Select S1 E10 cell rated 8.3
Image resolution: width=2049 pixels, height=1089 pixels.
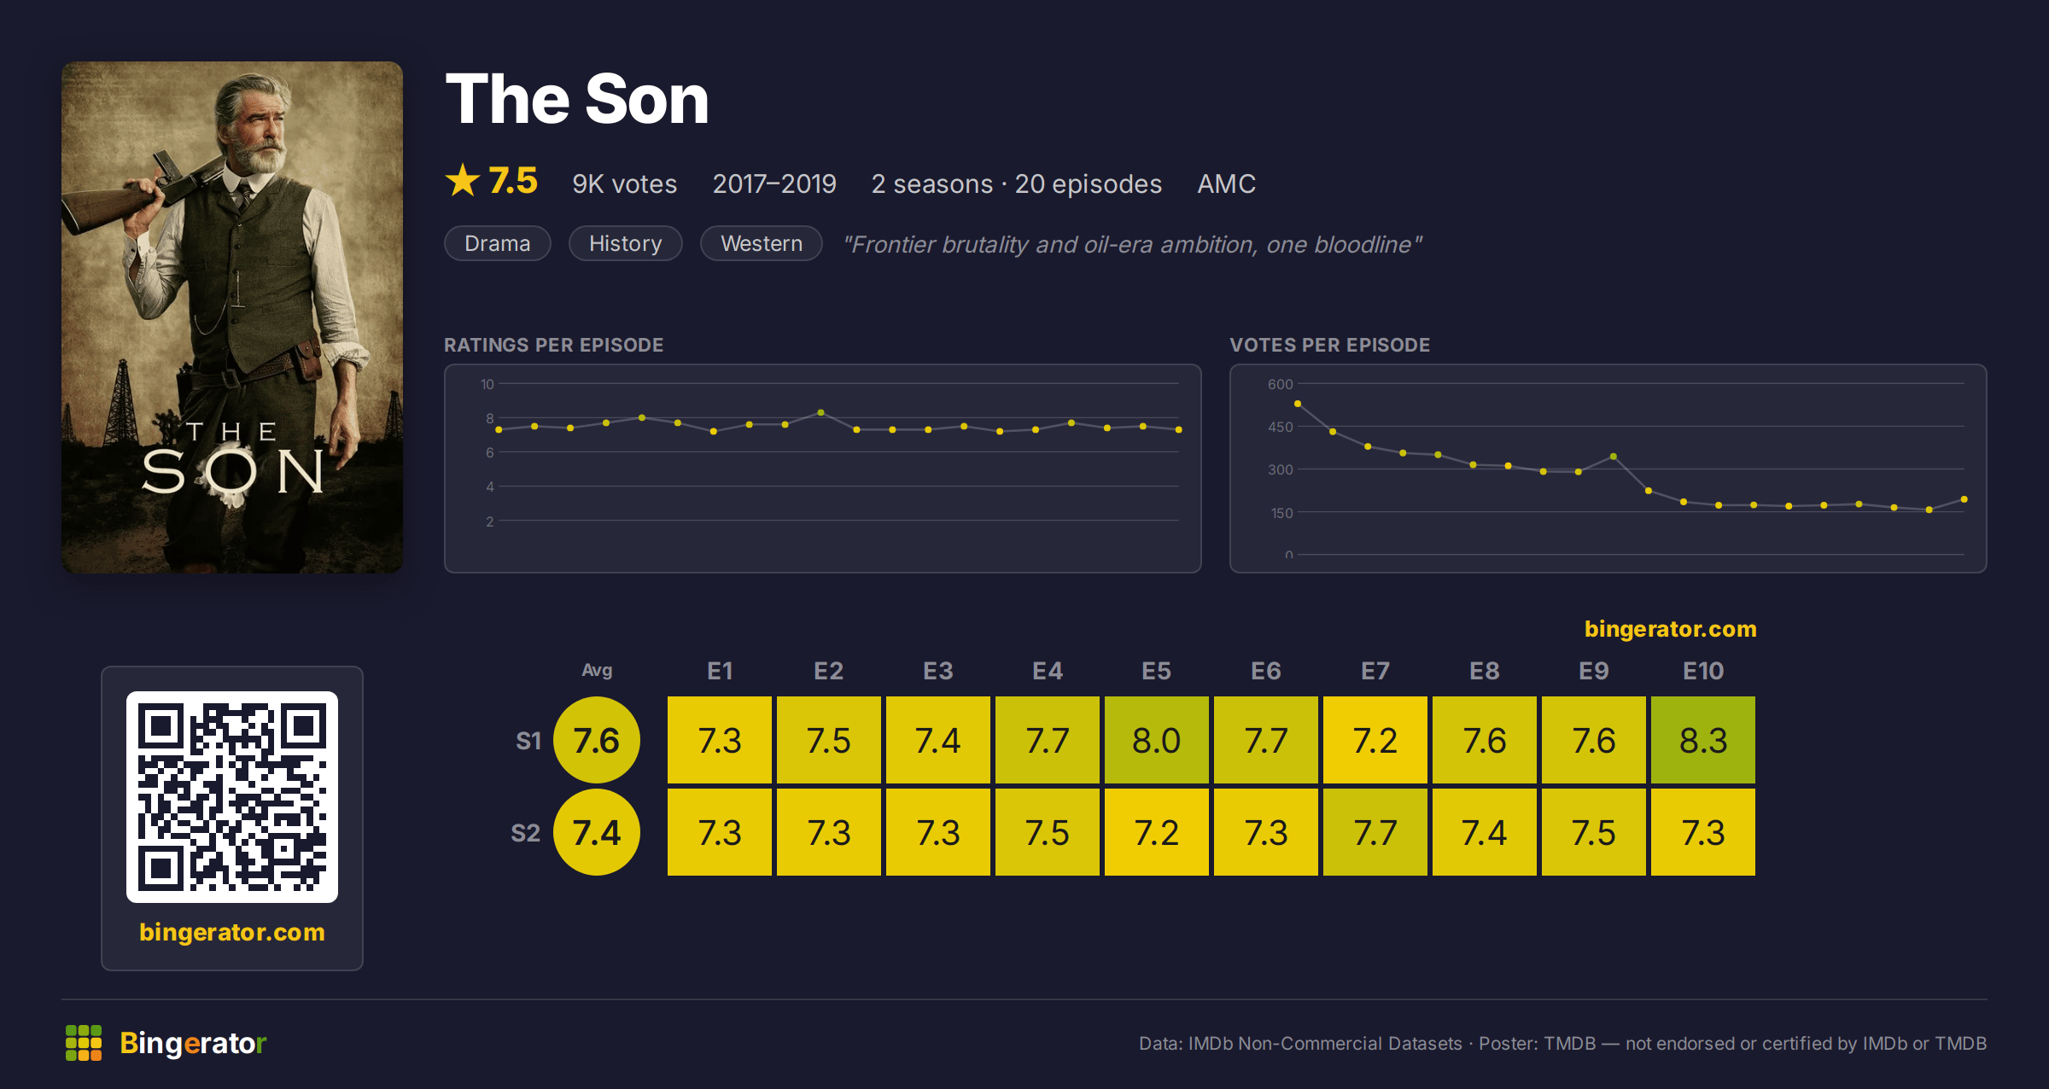click(x=1703, y=740)
